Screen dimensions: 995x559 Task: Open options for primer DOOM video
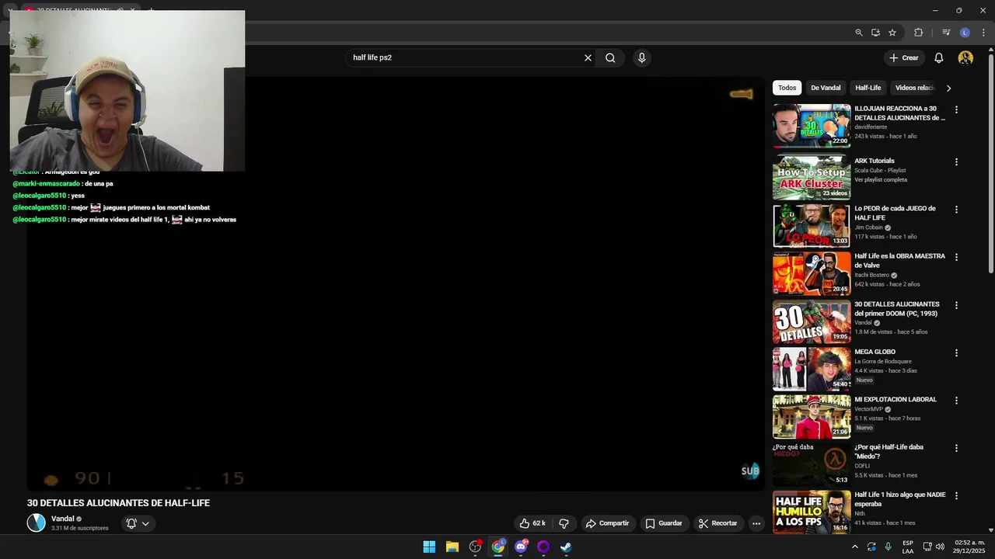(956, 305)
